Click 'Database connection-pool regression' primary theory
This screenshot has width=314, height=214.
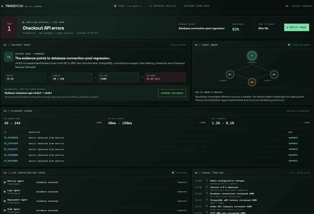click(x=201, y=28)
